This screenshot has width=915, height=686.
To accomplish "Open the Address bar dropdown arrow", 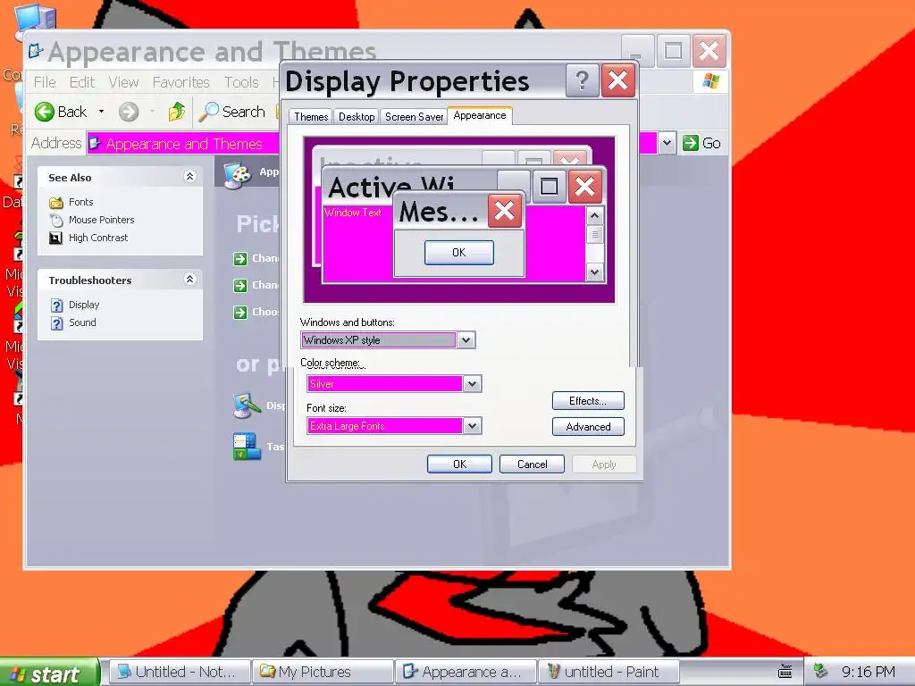I will (x=667, y=143).
